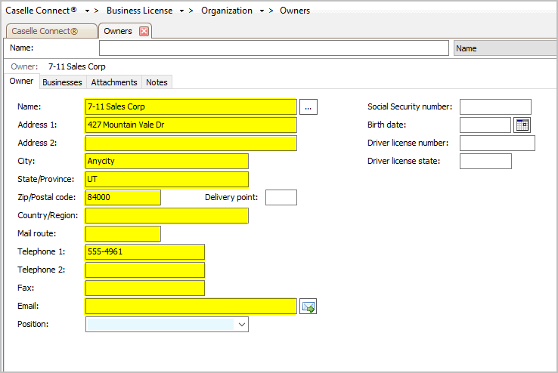Screen dimensions: 558x373
Task: Open the Birth date calendar picker
Action: (x=522, y=125)
